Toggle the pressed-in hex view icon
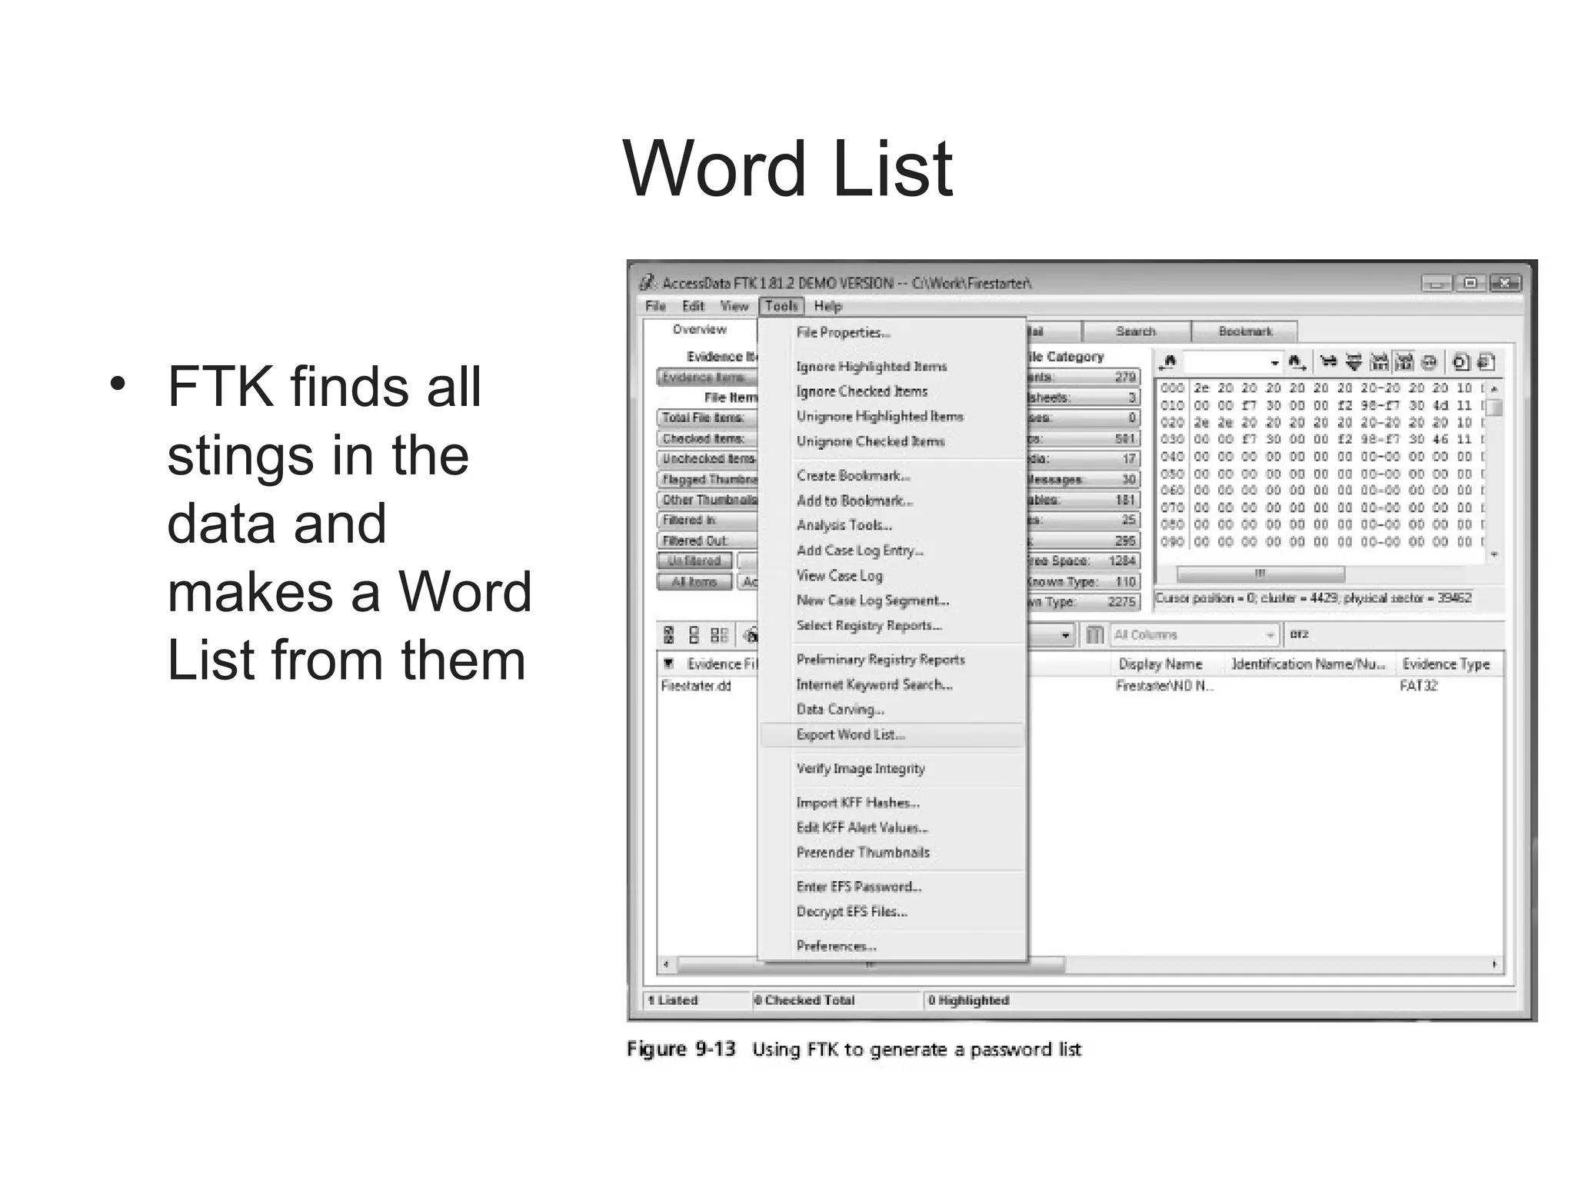Image resolution: width=1575 pixels, height=1181 pixels. (1404, 361)
